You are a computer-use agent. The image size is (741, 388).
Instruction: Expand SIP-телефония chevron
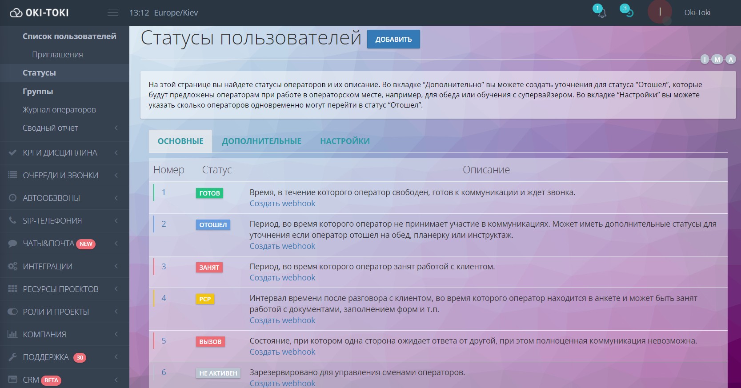point(116,220)
